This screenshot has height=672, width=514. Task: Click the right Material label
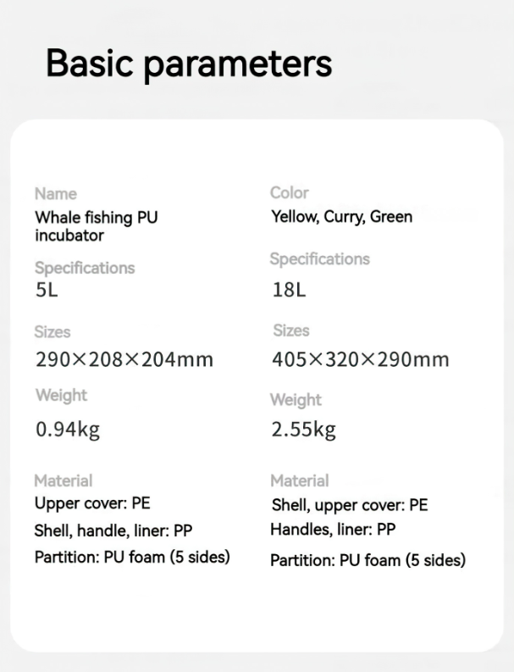299,480
